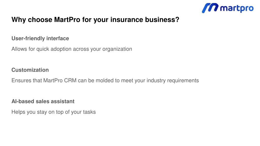Select the line "Allows for quick adoption across your organization"
260x146 pixels.
pos(72,49)
